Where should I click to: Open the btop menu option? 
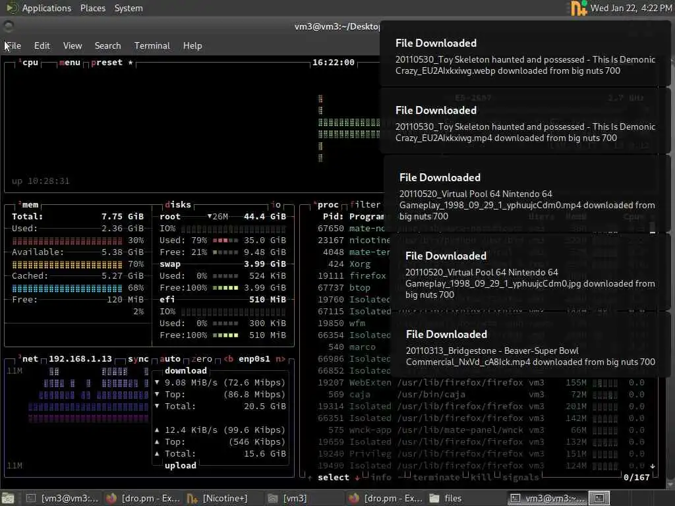70,63
